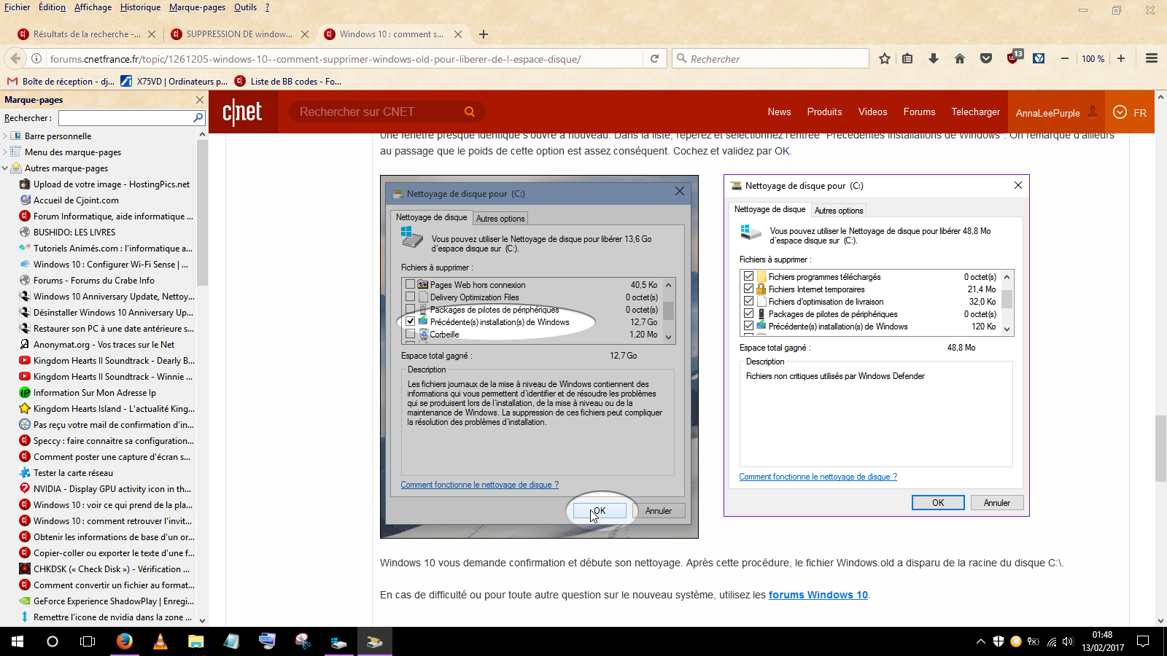The height and width of the screenshot is (656, 1167).
Task: Go to CNET Forums section
Action: (919, 112)
